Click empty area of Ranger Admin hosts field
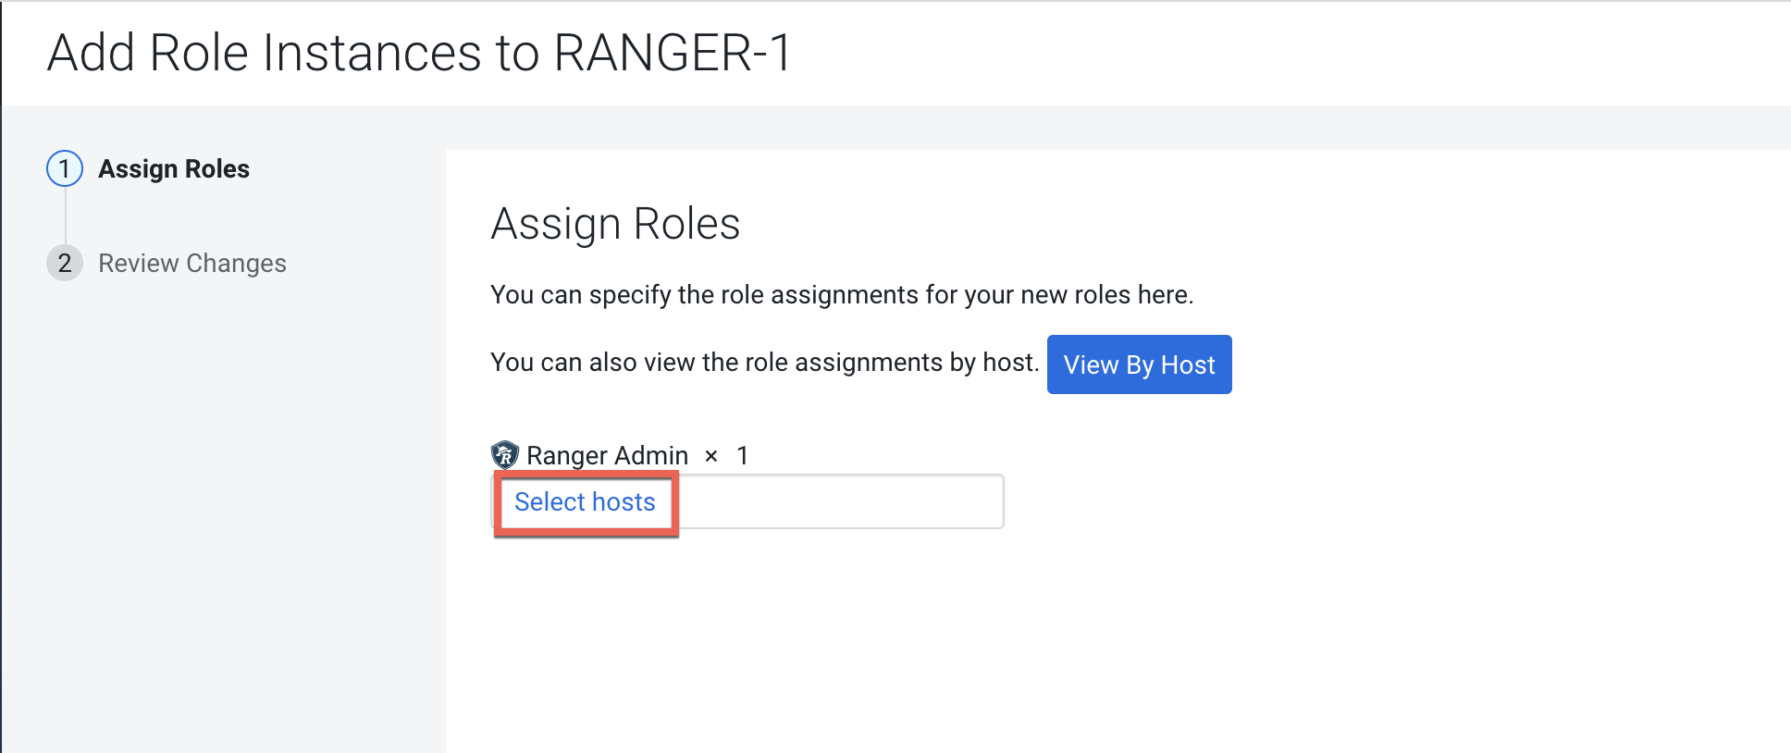 coord(840,502)
